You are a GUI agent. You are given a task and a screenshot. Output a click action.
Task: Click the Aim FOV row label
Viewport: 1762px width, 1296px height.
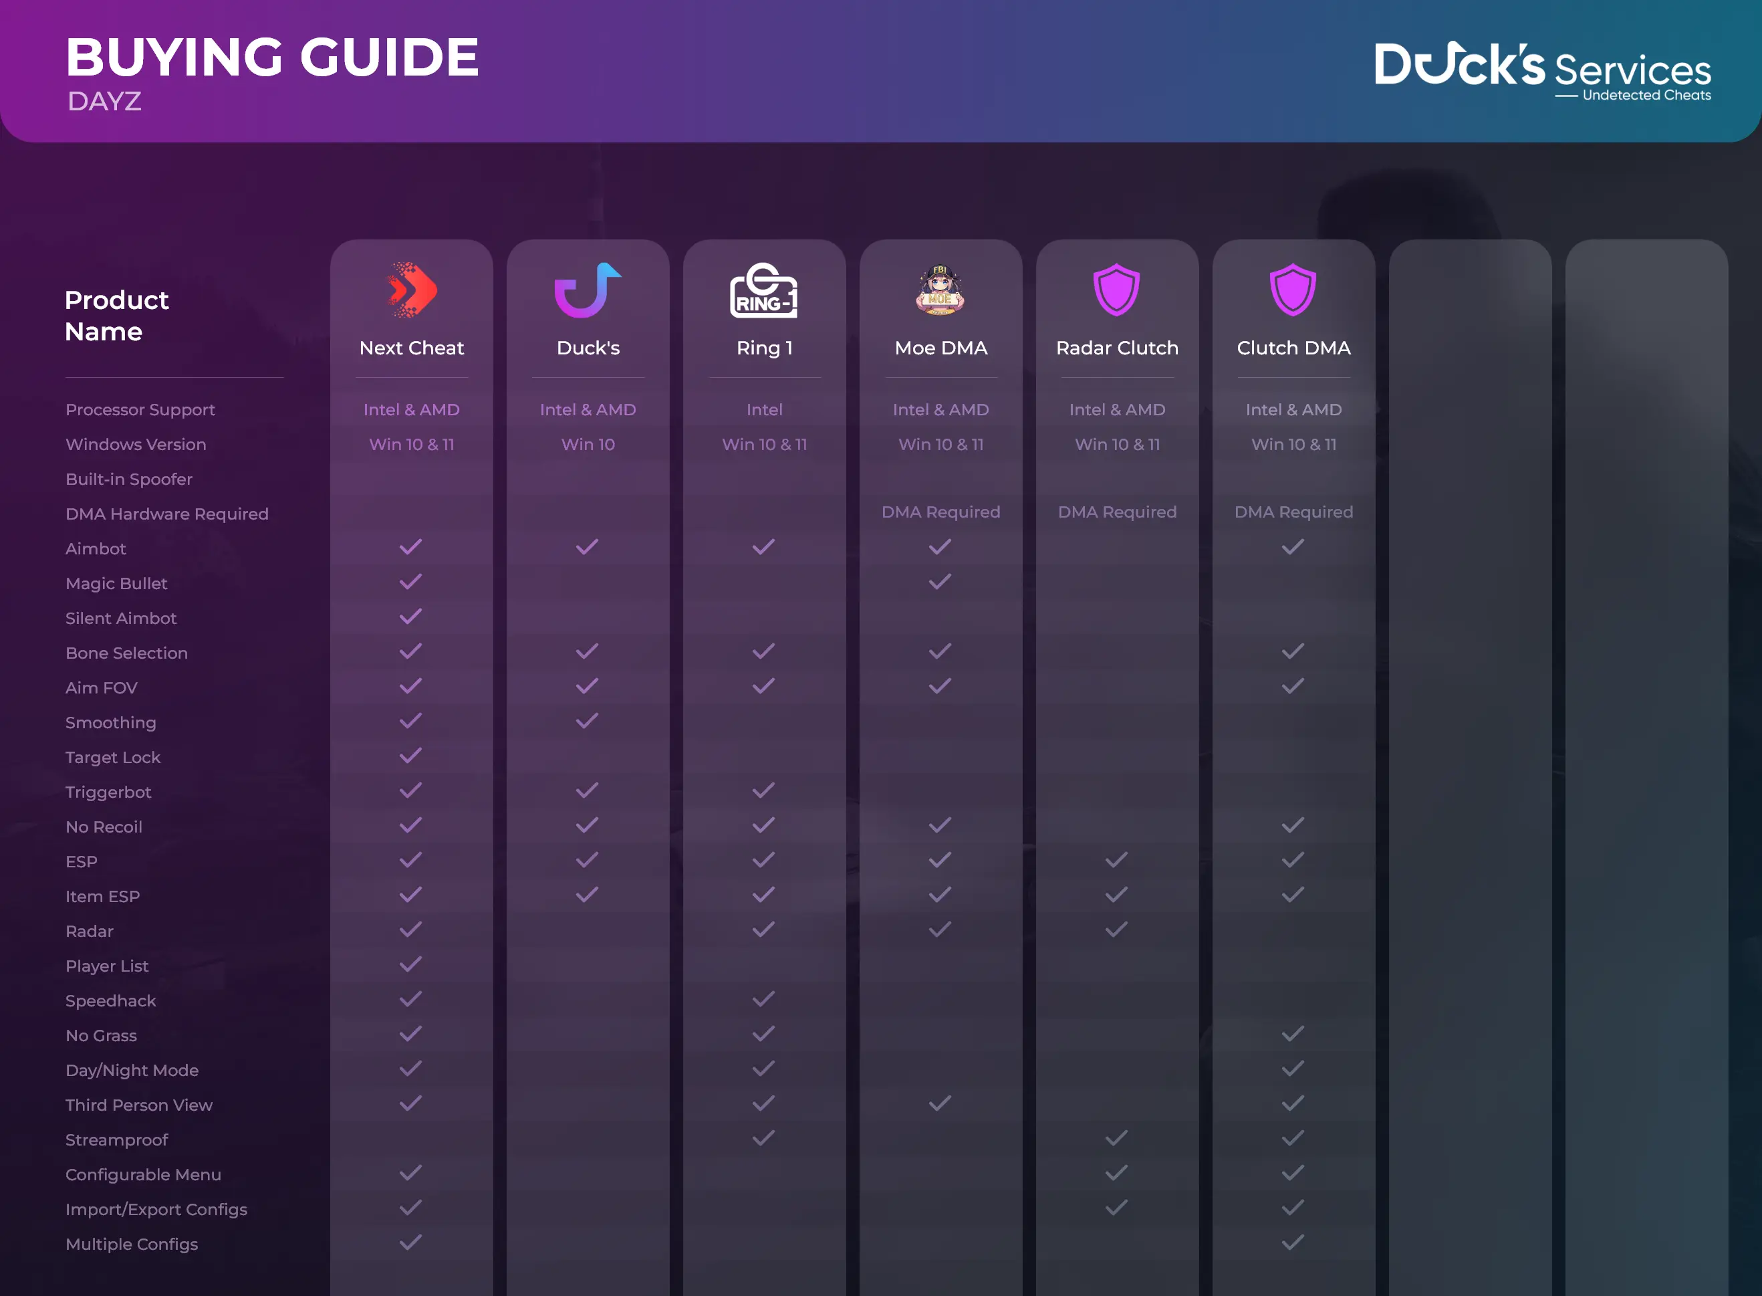coord(101,687)
